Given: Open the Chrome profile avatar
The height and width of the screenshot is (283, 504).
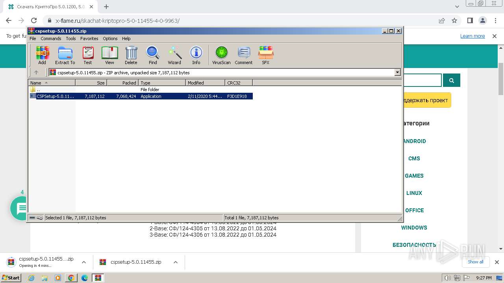Looking at the screenshot, I should point(483,20).
